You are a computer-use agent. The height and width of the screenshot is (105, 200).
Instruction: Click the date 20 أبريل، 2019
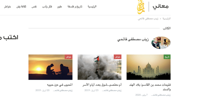point(42,90)
